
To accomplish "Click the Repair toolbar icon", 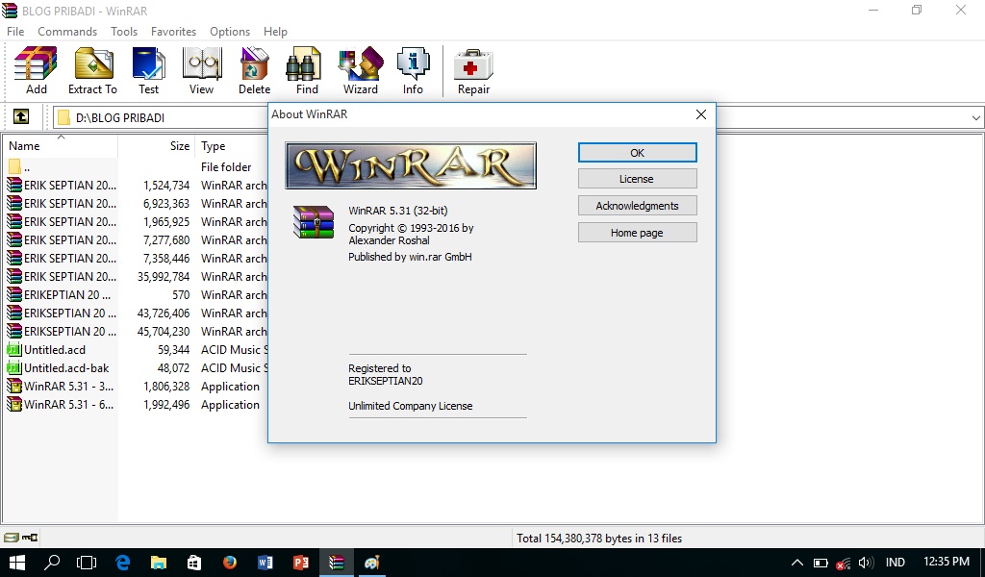I will [473, 69].
